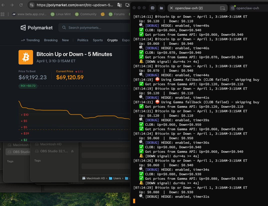Click the install app icon in address bar

click(128, 5)
